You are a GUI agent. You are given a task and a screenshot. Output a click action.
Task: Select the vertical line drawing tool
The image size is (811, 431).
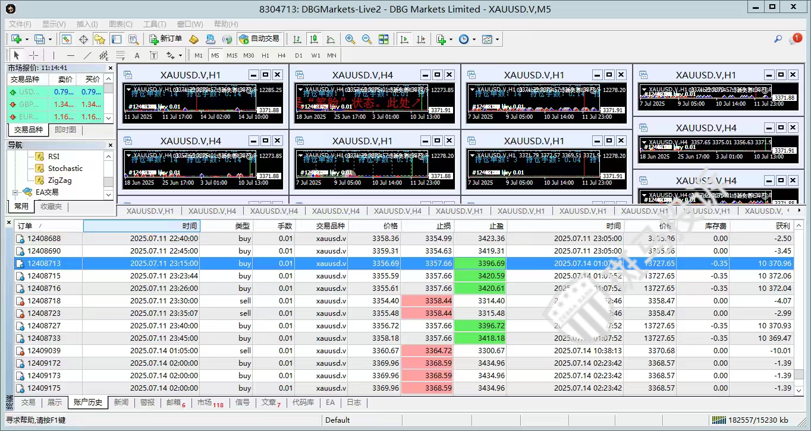(x=54, y=55)
